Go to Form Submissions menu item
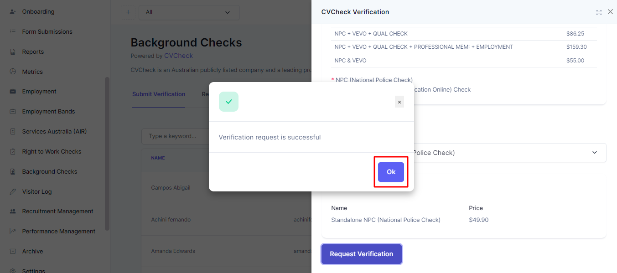The height and width of the screenshot is (273, 617). pos(47,32)
